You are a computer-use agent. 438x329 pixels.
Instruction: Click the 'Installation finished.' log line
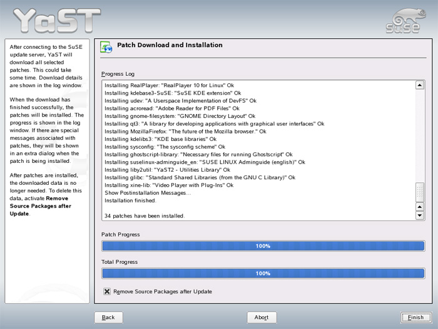click(130, 201)
